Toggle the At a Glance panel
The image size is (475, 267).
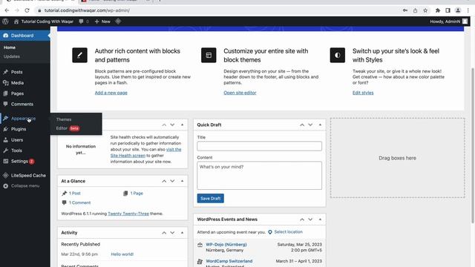coord(182,181)
